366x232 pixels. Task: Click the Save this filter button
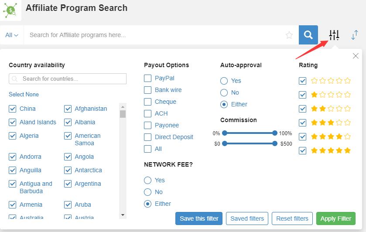click(198, 218)
